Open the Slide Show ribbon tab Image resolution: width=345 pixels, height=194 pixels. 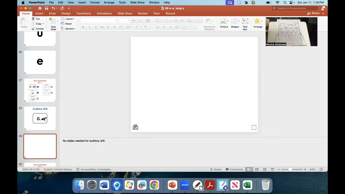[x=125, y=13]
